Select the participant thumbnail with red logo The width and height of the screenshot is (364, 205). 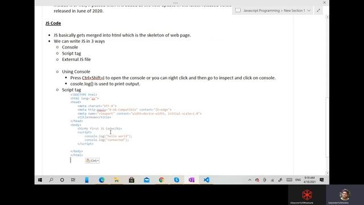(x=307, y=195)
